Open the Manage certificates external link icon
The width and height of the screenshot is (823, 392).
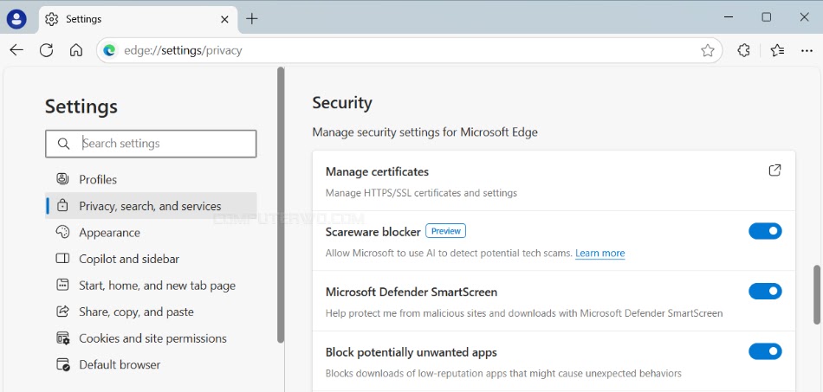pyautogui.click(x=774, y=170)
